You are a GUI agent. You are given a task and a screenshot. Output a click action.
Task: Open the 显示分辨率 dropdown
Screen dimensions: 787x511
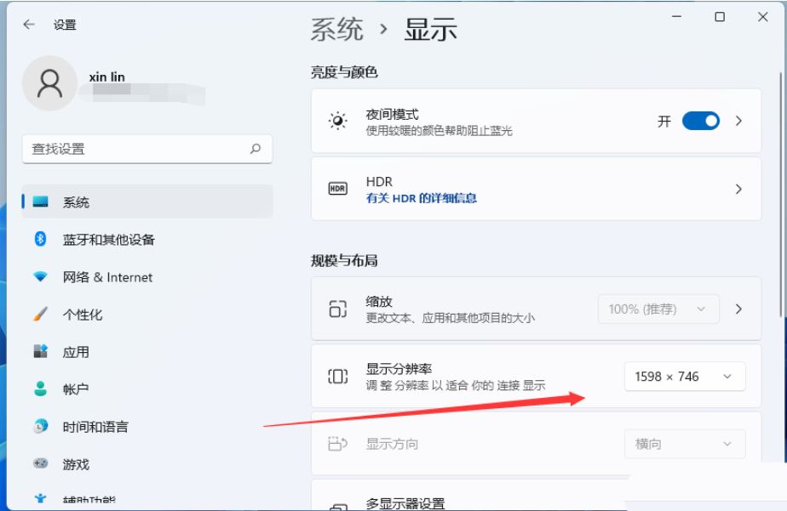click(x=684, y=376)
